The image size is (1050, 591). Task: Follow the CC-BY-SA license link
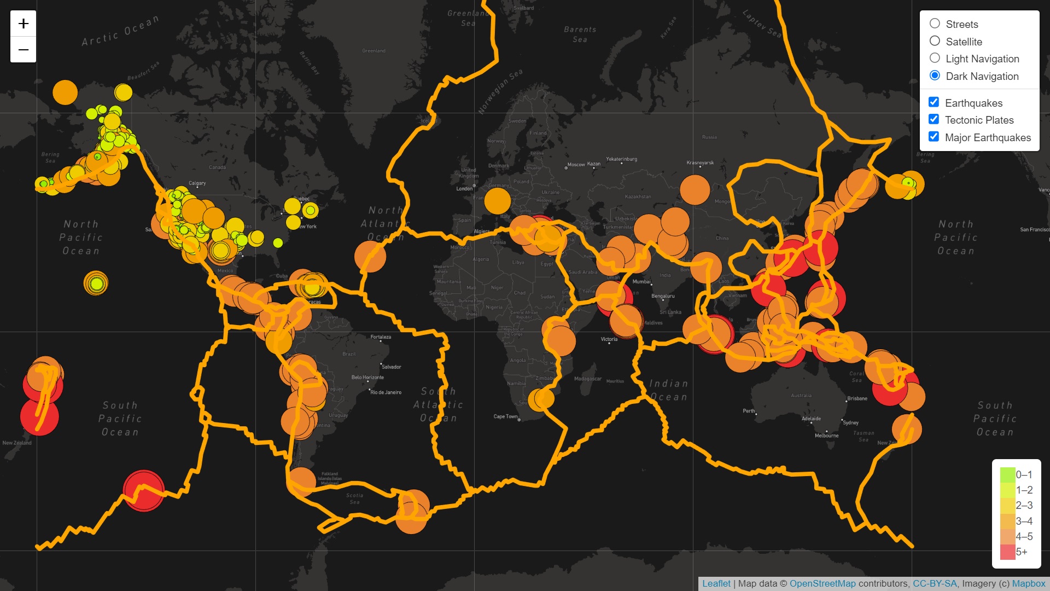point(935,584)
